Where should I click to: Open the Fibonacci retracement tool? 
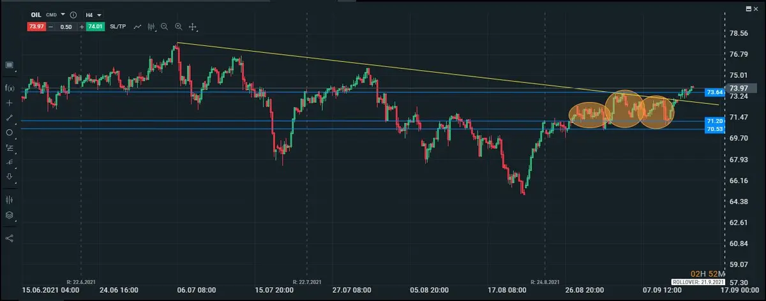point(10,147)
